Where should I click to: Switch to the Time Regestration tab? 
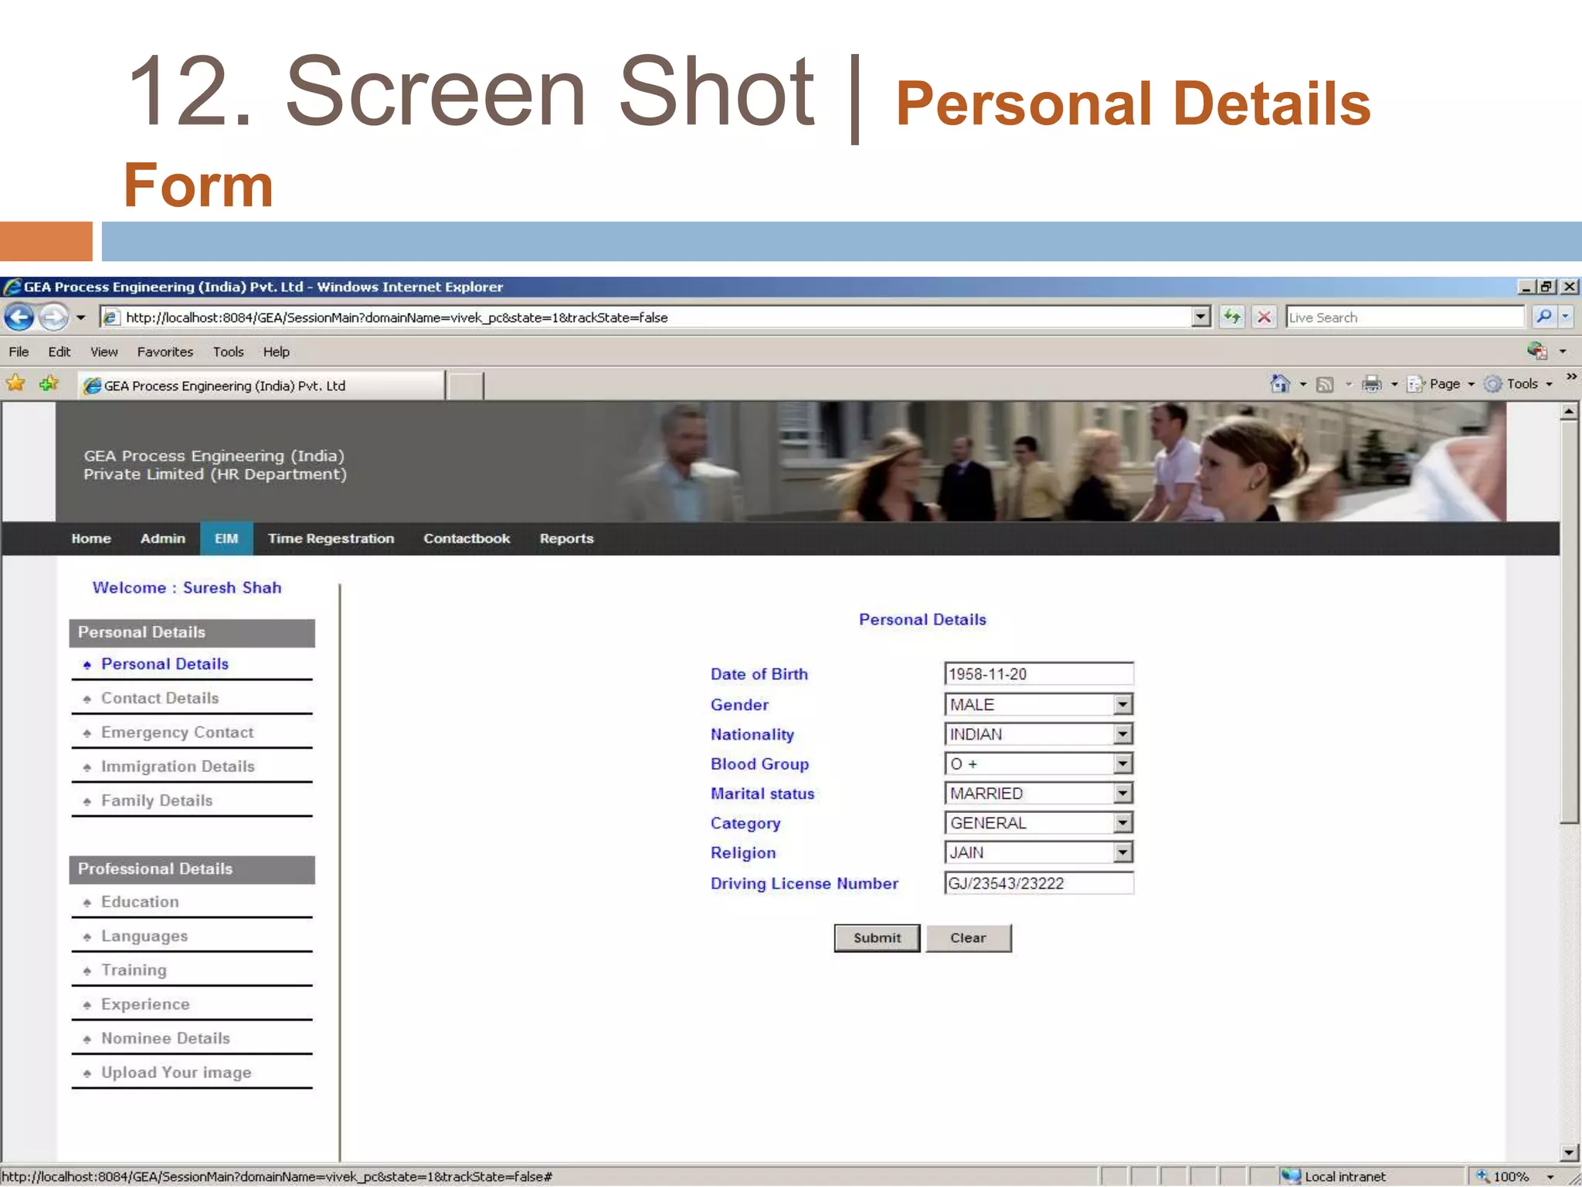(x=331, y=539)
